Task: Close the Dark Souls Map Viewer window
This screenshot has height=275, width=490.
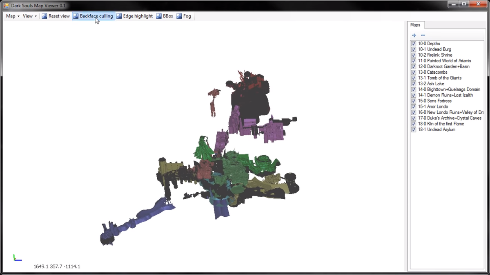Action: (478, 4)
